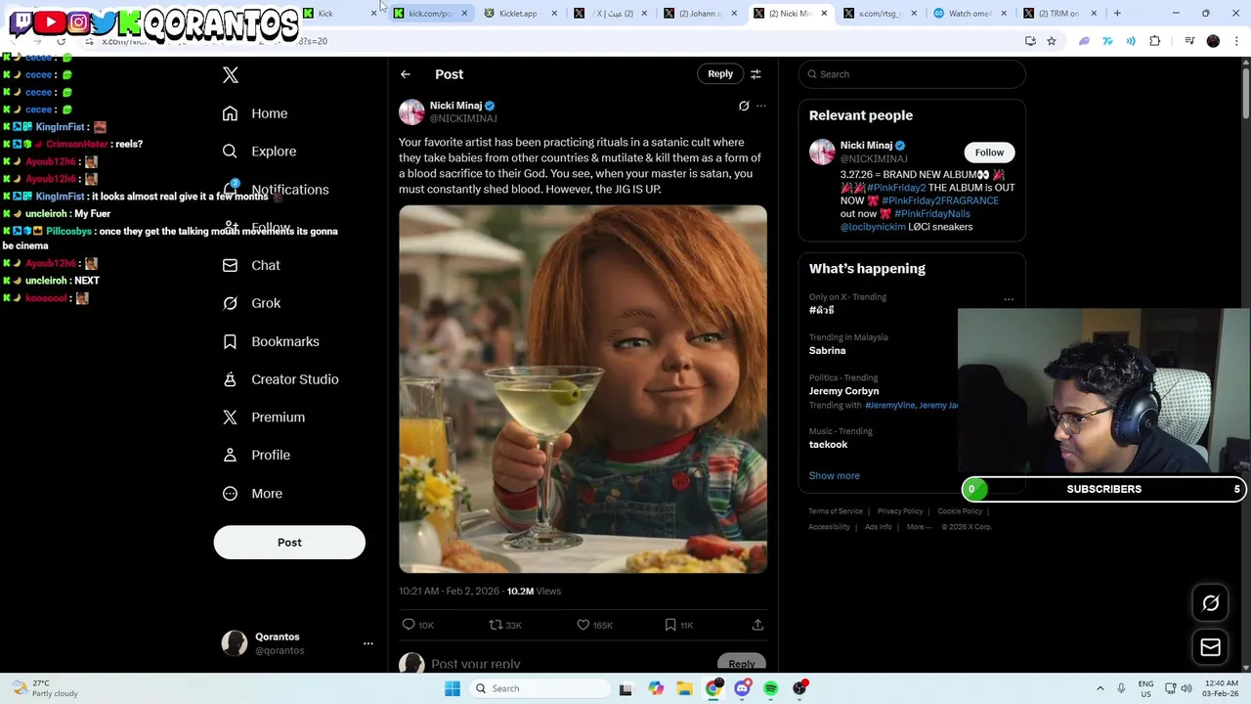Expand the More footer dropdown
1251x704 pixels.
(918, 527)
